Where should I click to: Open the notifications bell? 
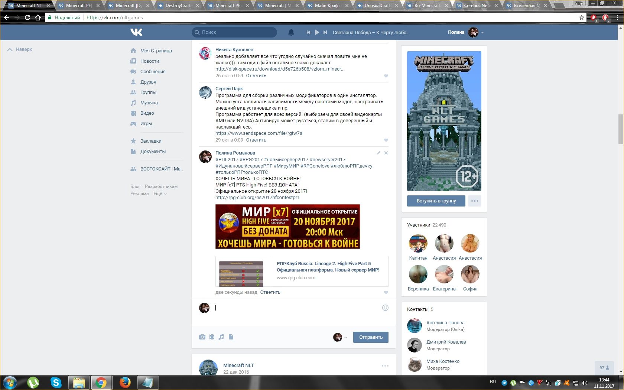291,32
